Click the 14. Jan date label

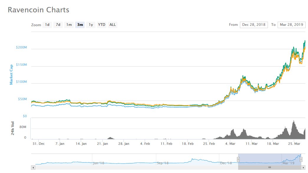tap(81, 144)
